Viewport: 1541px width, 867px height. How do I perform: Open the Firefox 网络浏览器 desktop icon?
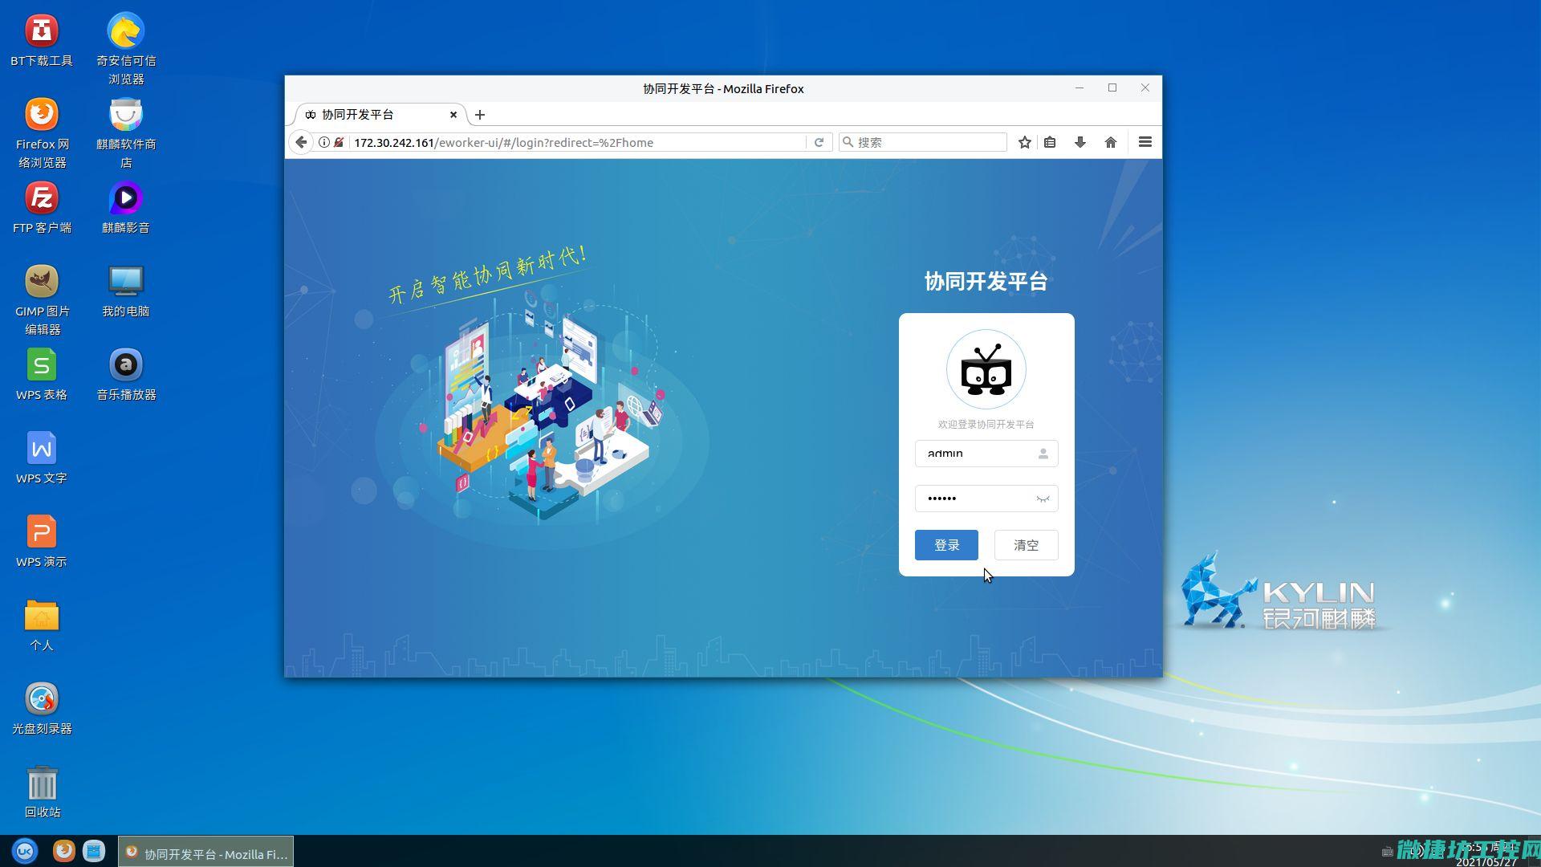[x=42, y=132]
